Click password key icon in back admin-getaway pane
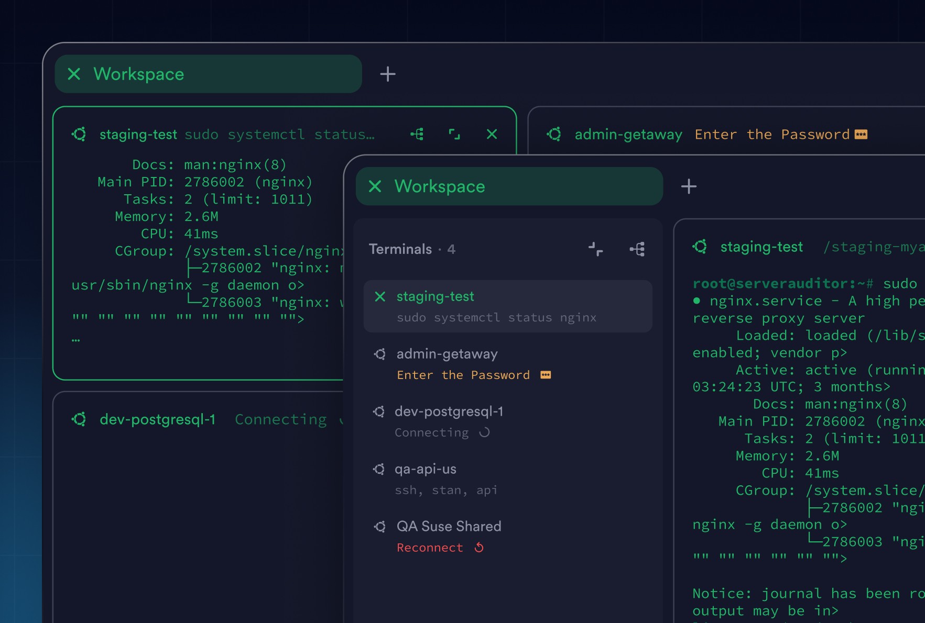The height and width of the screenshot is (623, 925). pos(861,135)
